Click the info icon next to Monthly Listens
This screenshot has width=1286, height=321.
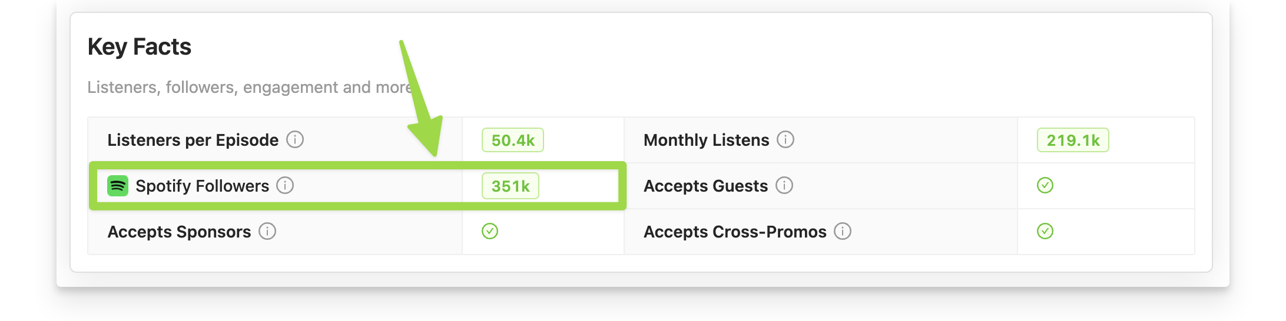785,140
